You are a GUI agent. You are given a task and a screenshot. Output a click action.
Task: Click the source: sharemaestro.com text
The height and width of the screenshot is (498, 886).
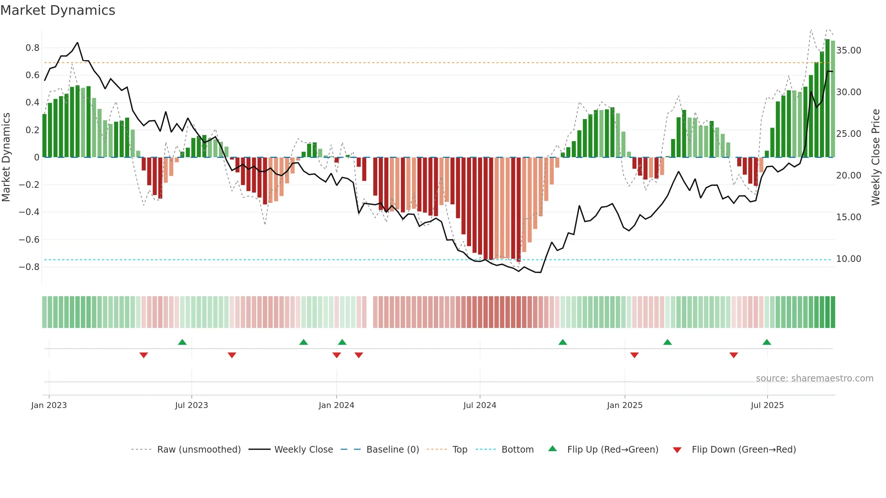pos(815,378)
